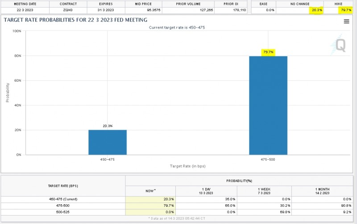The image size is (357, 224).
Task: Select highlighted no change value 20.3%
Action: pos(317,10)
